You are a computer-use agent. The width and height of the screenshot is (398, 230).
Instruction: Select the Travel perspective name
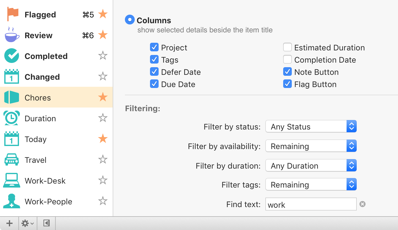(36, 160)
